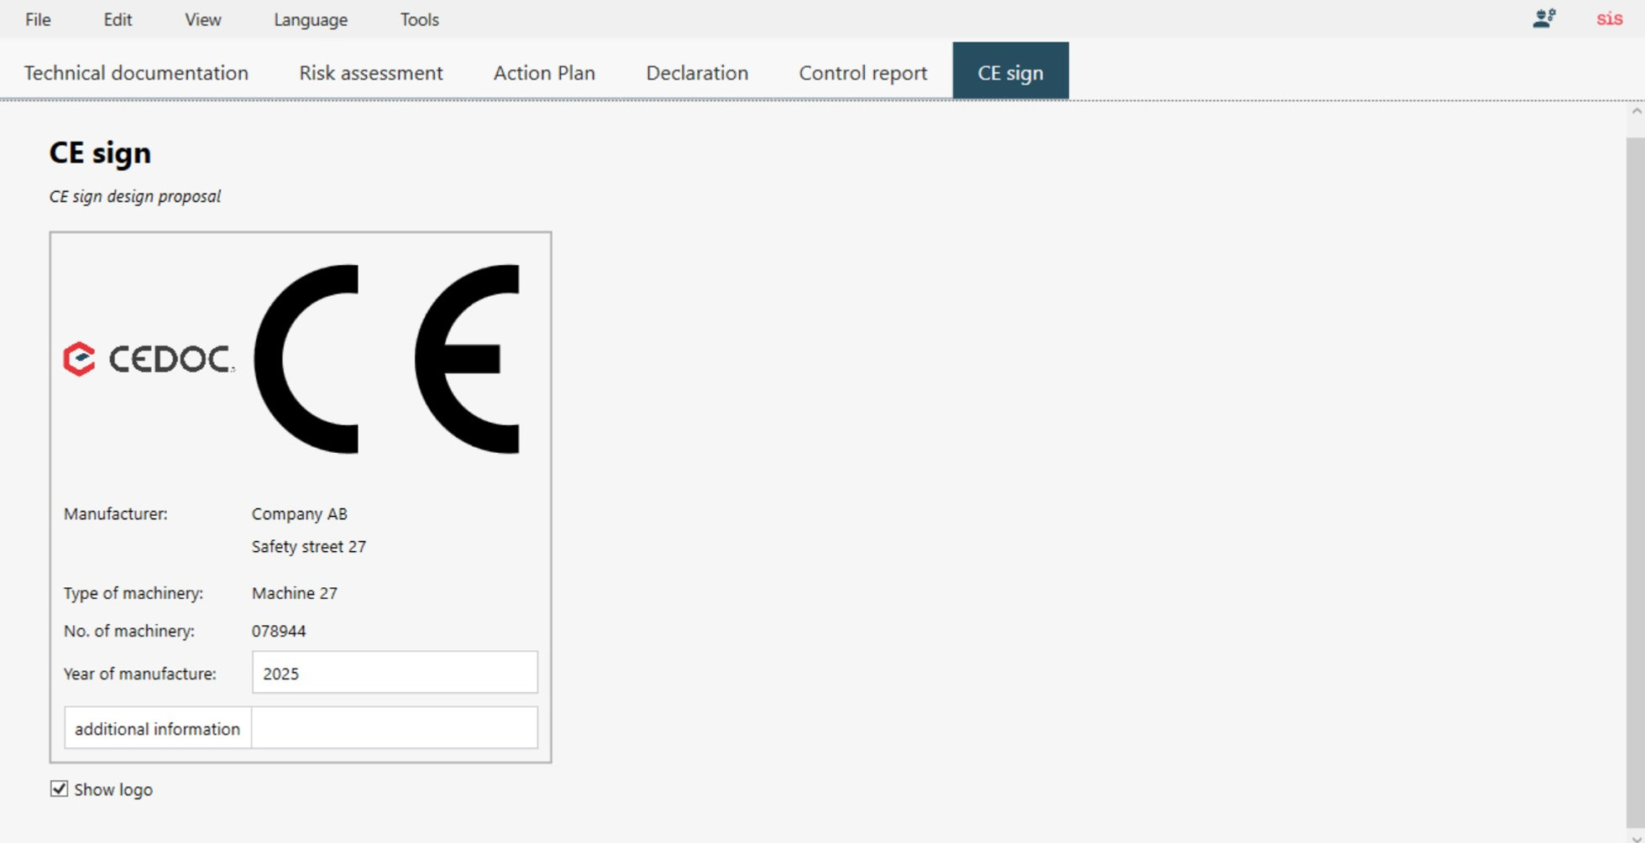Screen dimensions: 1645x843
Task: Open the Language menu
Action: coord(310,19)
